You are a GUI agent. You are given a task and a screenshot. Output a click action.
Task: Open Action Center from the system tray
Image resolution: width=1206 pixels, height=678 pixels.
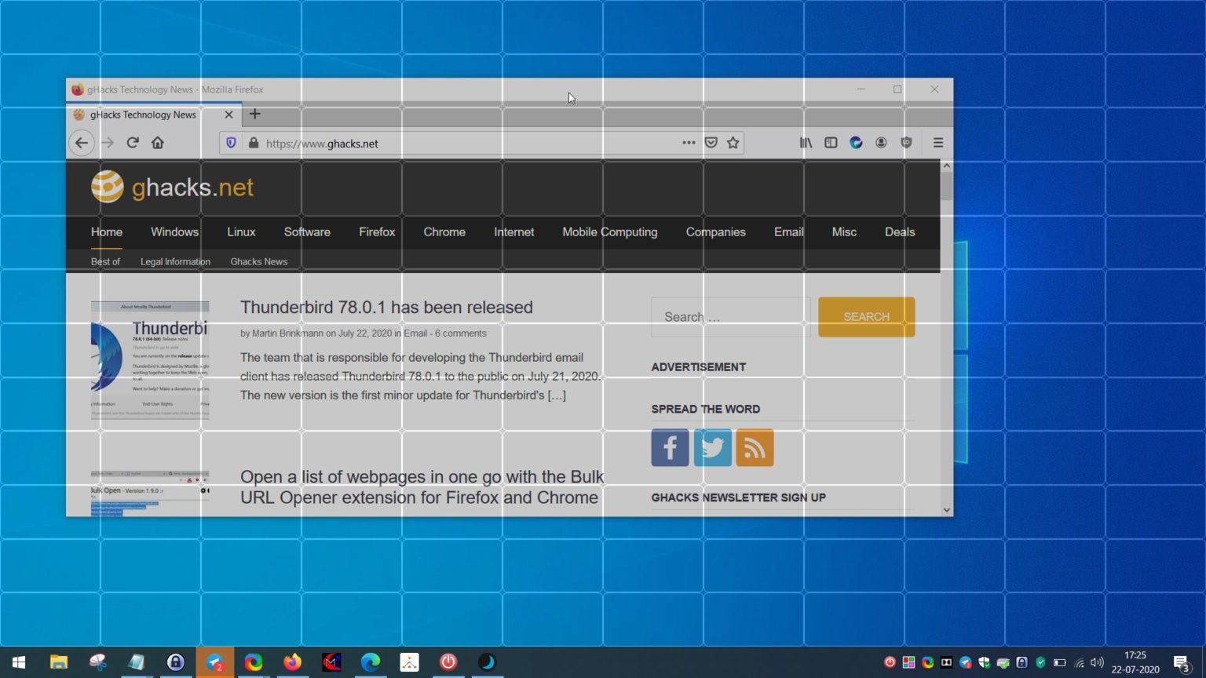click(1179, 662)
